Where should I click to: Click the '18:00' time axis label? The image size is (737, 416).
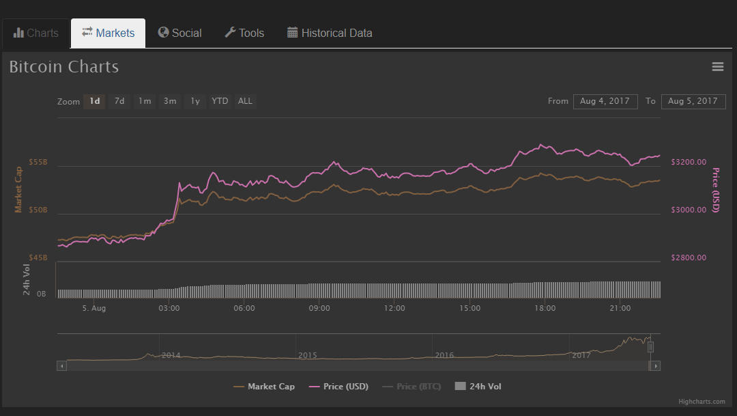pos(545,308)
